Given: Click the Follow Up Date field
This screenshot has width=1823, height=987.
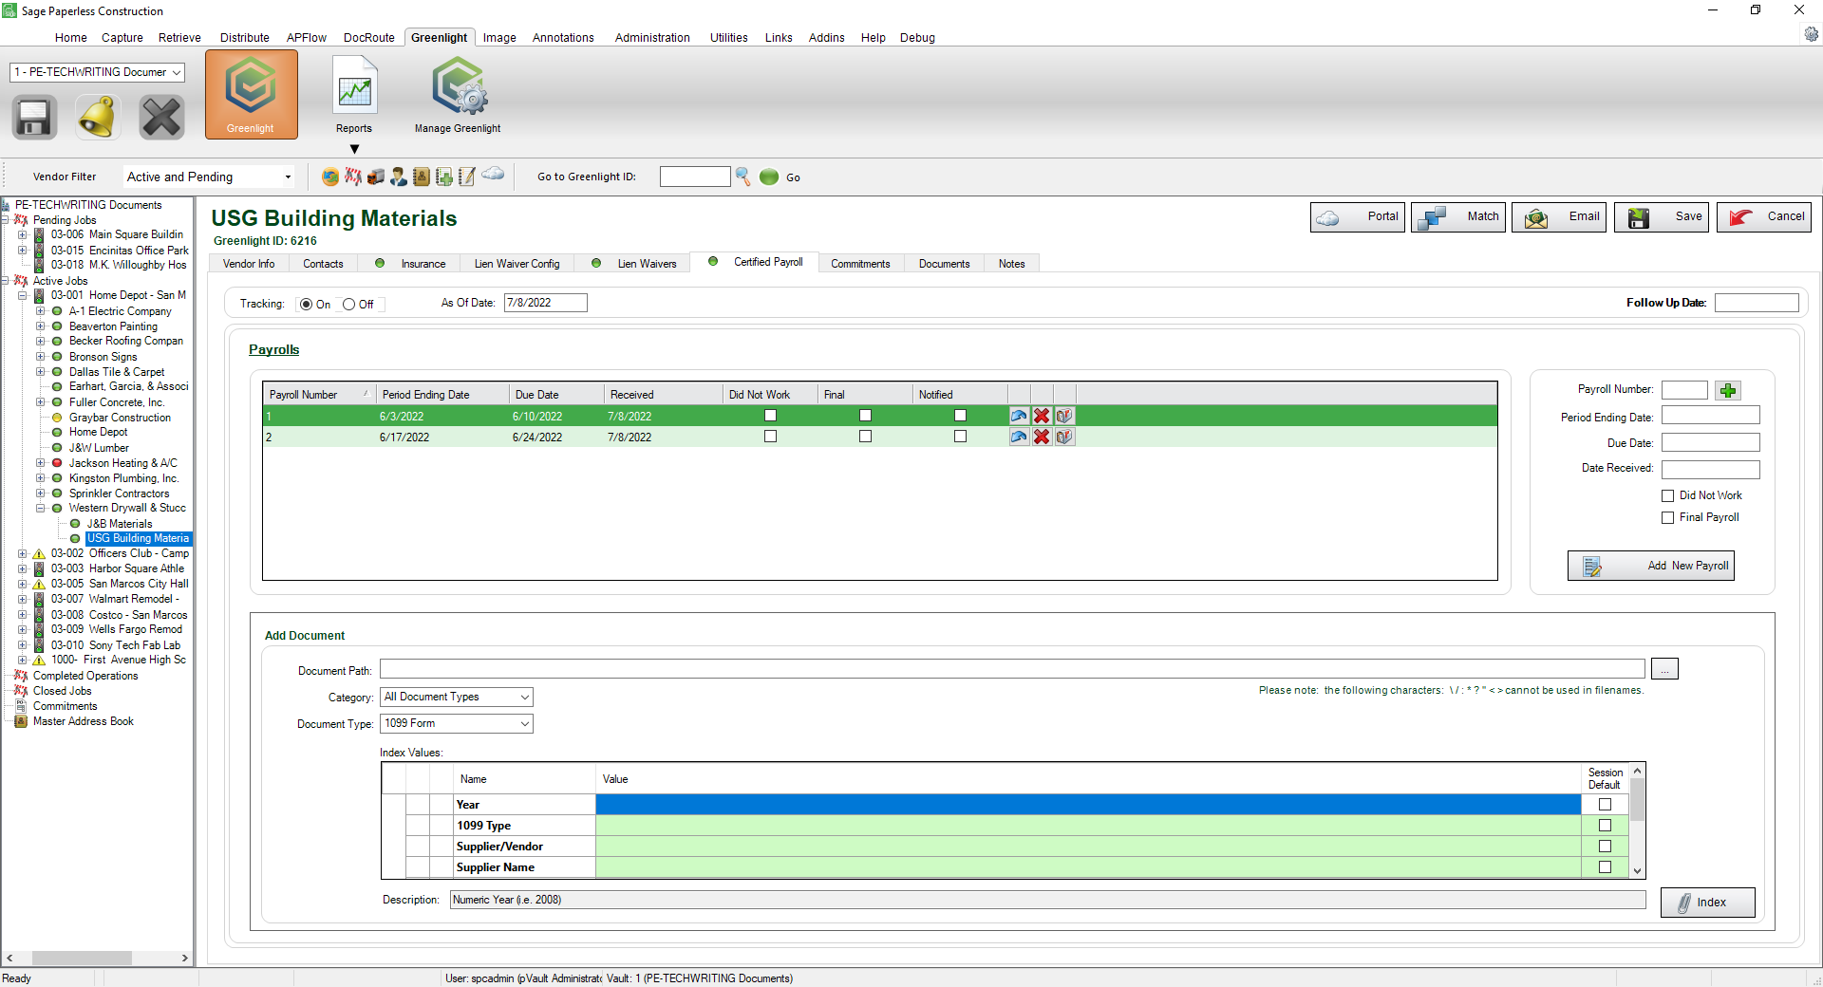Looking at the screenshot, I should click(1757, 303).
